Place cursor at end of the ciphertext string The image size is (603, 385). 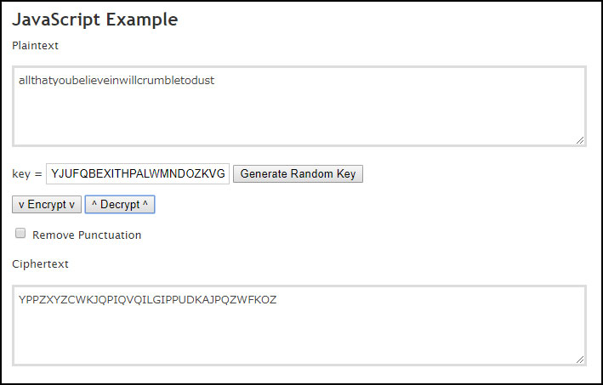pos(277,300)
